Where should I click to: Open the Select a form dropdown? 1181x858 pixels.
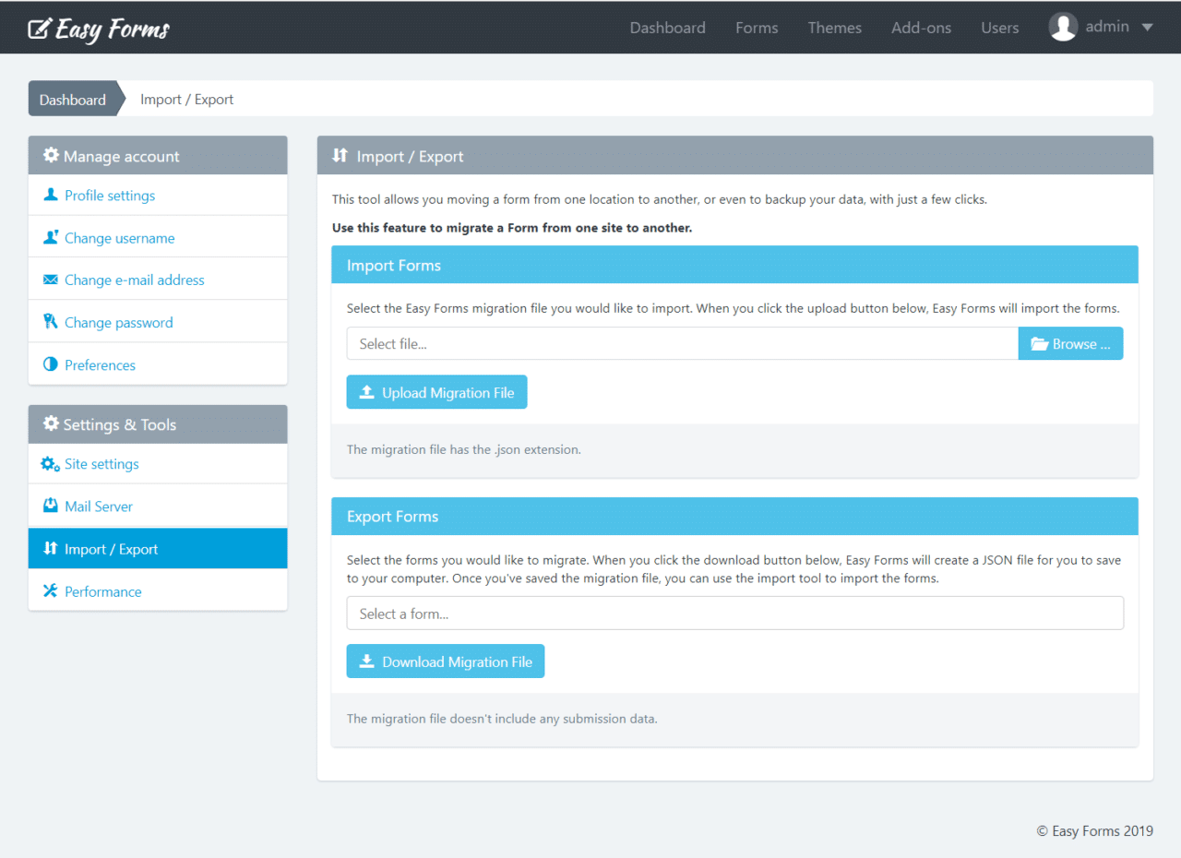(x=735, y=614)
